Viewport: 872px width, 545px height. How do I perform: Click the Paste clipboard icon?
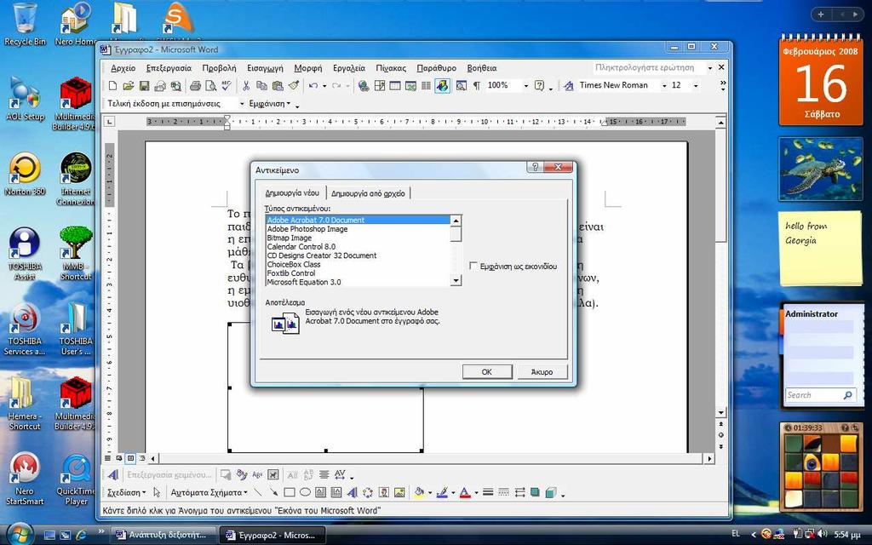pyautogui.click(x=278, y=86)
